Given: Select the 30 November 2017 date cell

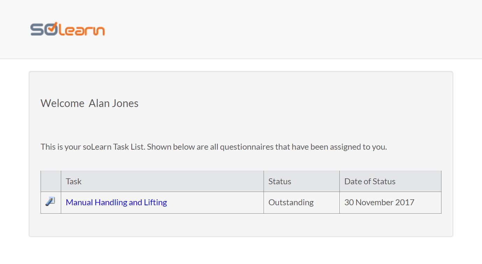Looking at the screenshot, I should click(x=379, y=202).
